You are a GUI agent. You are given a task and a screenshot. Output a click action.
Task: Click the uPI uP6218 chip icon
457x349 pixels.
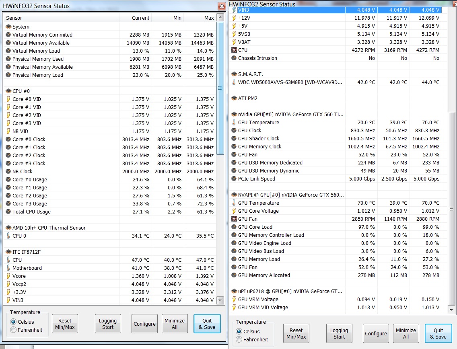234,292
